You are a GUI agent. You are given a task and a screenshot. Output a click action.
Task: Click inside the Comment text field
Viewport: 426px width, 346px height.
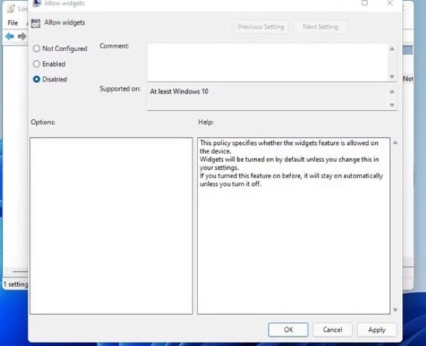(x=267, y=63)
